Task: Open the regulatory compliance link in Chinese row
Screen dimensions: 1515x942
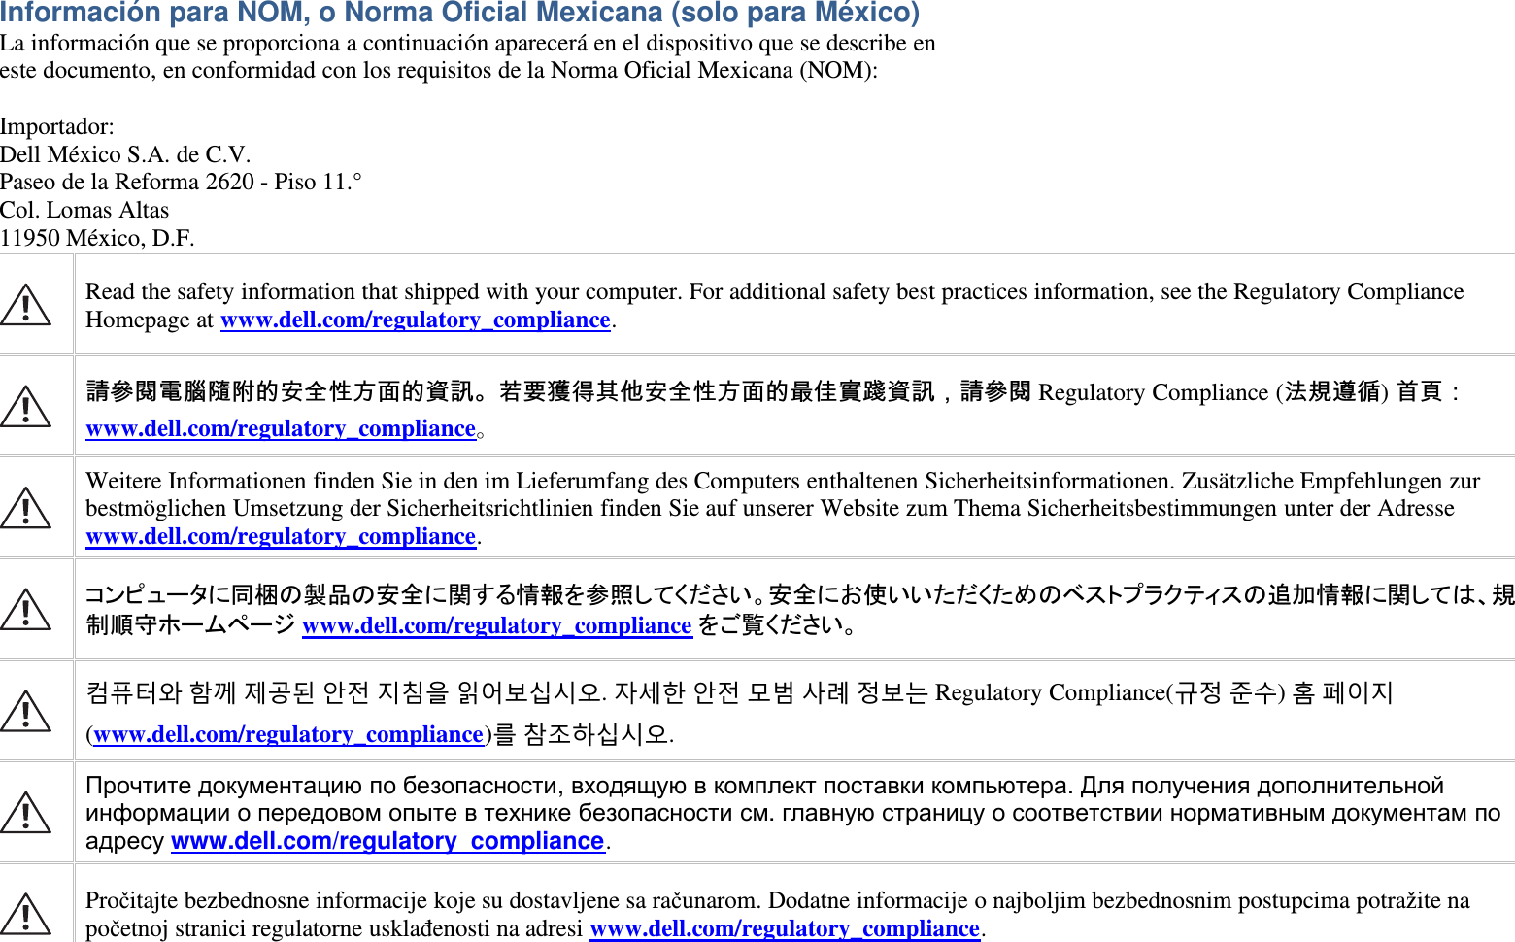Action: (281, 429)
